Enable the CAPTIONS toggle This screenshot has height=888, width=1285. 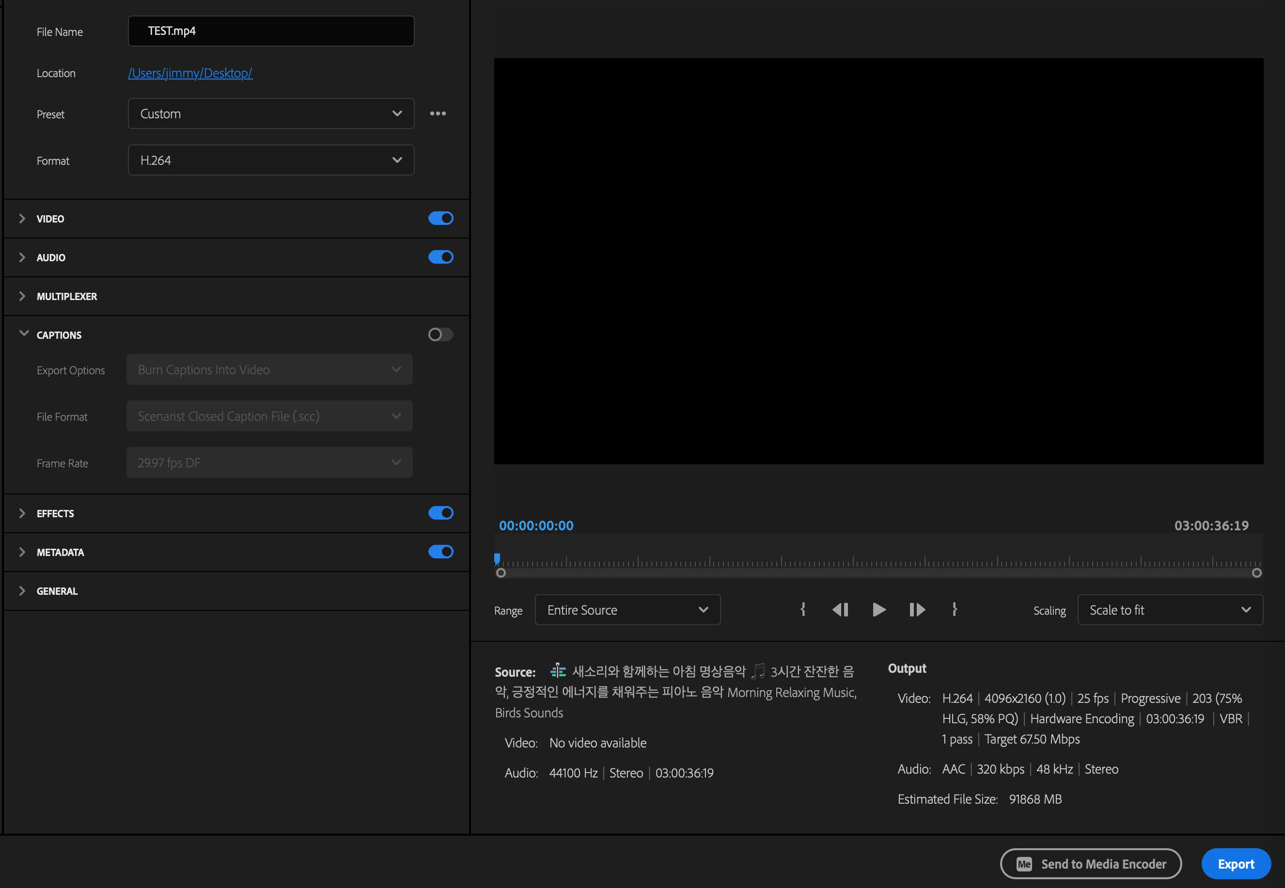point(440,334)
